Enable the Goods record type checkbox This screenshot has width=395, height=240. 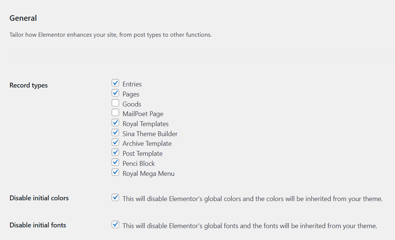[x=115, y=103]
